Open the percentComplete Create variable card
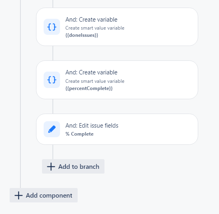Viewport: 219px width, 214px height. 117,80
